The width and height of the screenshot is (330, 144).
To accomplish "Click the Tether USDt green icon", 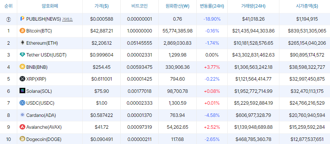I will 22,55.
